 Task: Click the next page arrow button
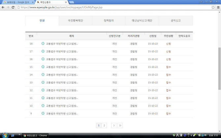(x=114, y=125)
